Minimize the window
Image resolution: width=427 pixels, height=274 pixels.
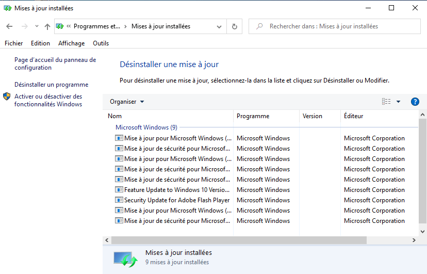click(368, 8)
